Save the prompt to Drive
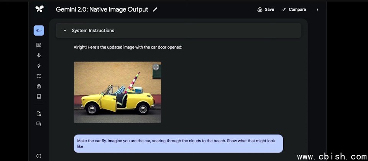368x161 pixels. click(266, 10)
